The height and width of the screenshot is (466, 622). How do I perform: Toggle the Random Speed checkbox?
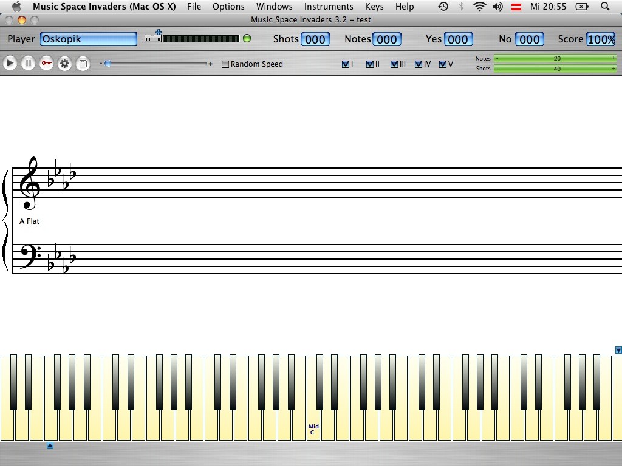tap(225, 64)
